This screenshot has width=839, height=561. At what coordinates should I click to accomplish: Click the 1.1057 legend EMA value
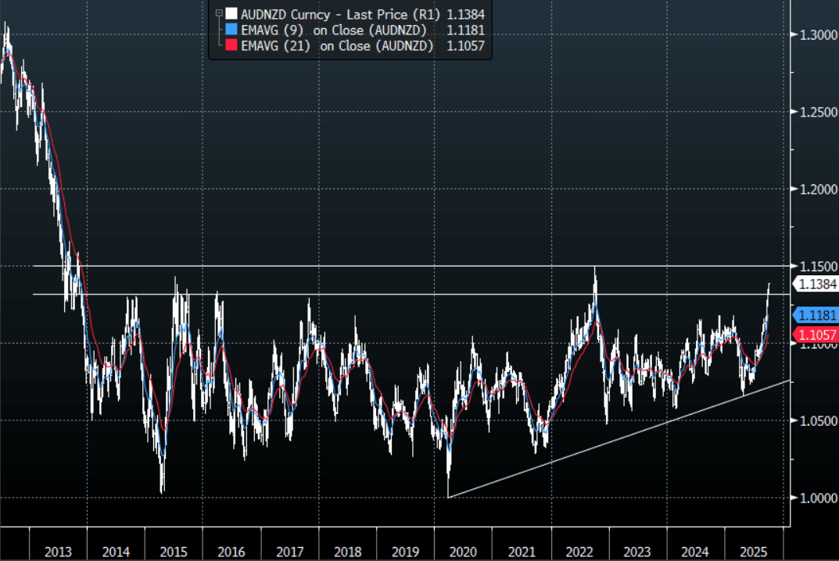[465, 46]
